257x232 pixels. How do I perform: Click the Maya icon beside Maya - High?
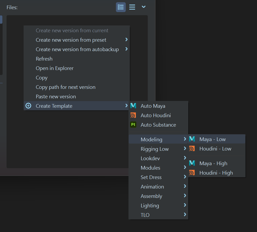[x=192, y=163]
